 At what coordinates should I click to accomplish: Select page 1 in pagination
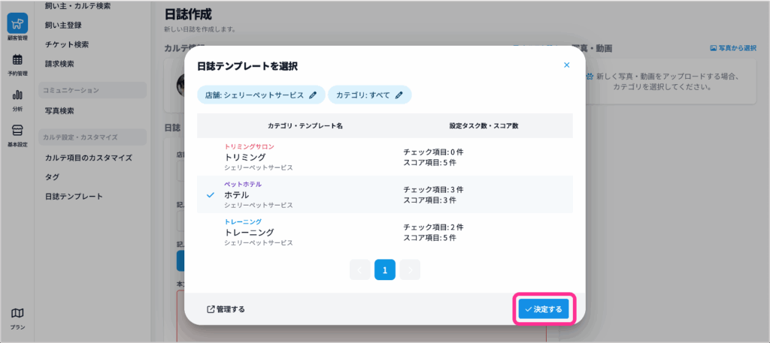click(x=385, y=270)
